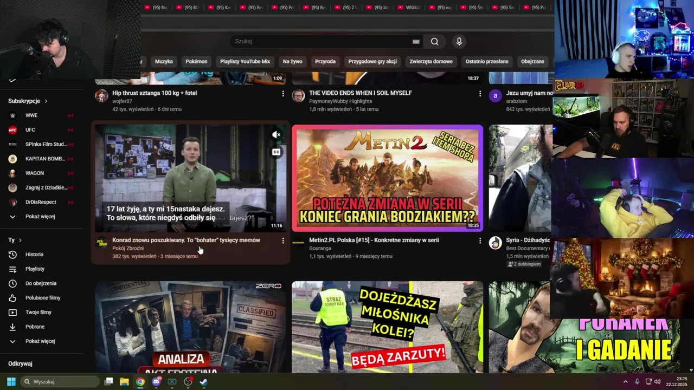Show hidden icons in system tray

pos(625,381)
